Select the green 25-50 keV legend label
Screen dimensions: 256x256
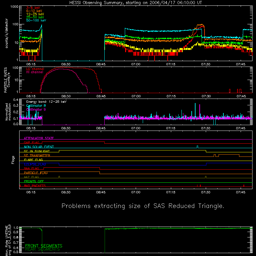(x=35, y=17)
